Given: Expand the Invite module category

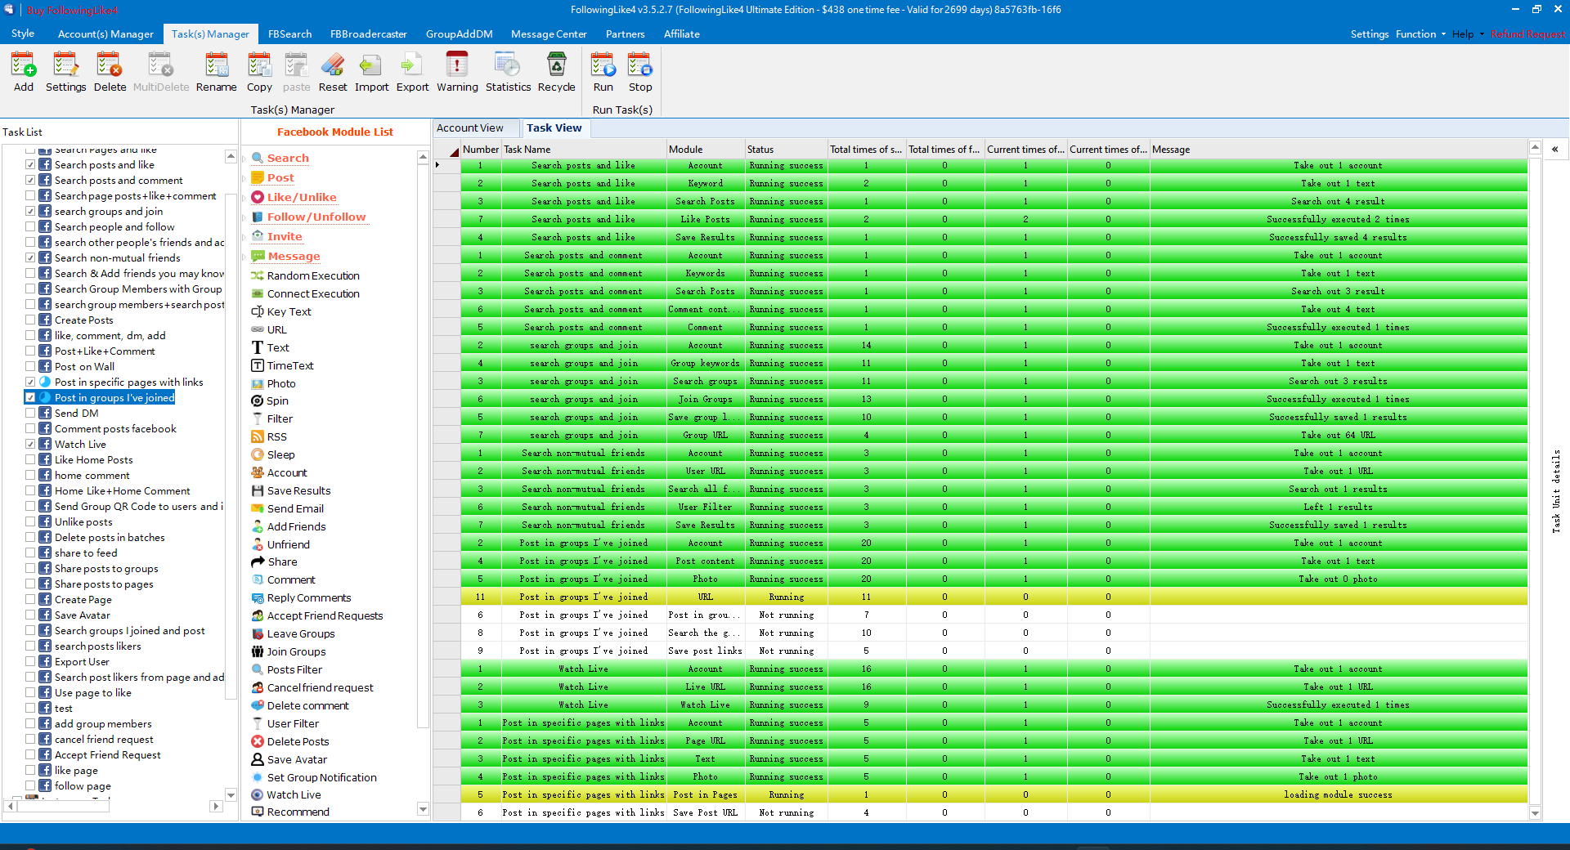Looking at the screenshot, I should pos(244,237).
